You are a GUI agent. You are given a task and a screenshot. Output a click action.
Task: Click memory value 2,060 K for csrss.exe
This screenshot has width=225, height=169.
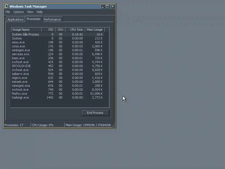coord(97,46)
